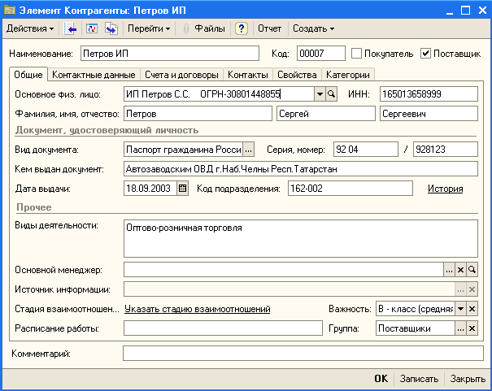Expand the Важность dropdown arrow
The image size is (492, 391).
(460, 309)
